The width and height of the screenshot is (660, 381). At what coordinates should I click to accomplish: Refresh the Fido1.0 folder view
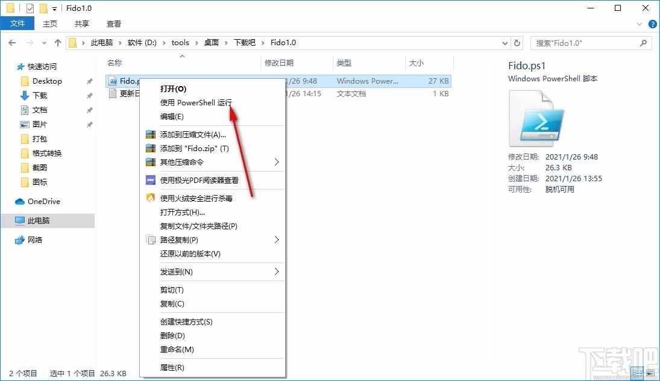[x=517, y=43]
